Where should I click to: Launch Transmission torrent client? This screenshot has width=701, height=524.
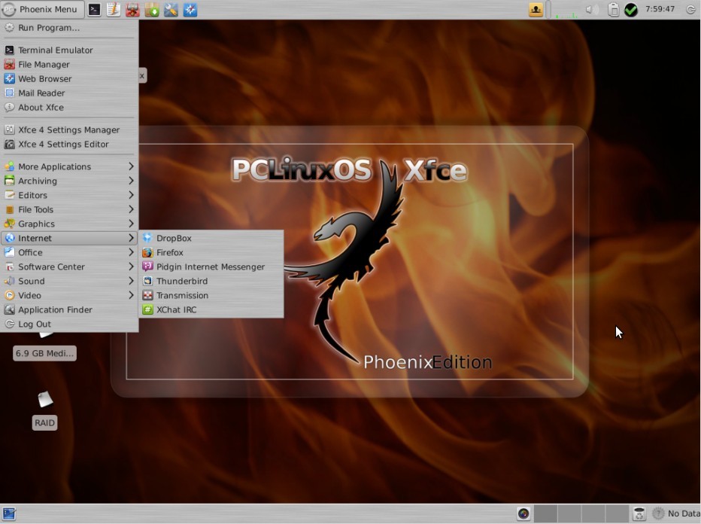211,295
